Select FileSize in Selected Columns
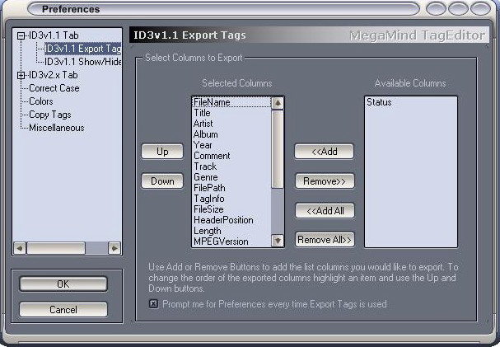 point(231,209)
